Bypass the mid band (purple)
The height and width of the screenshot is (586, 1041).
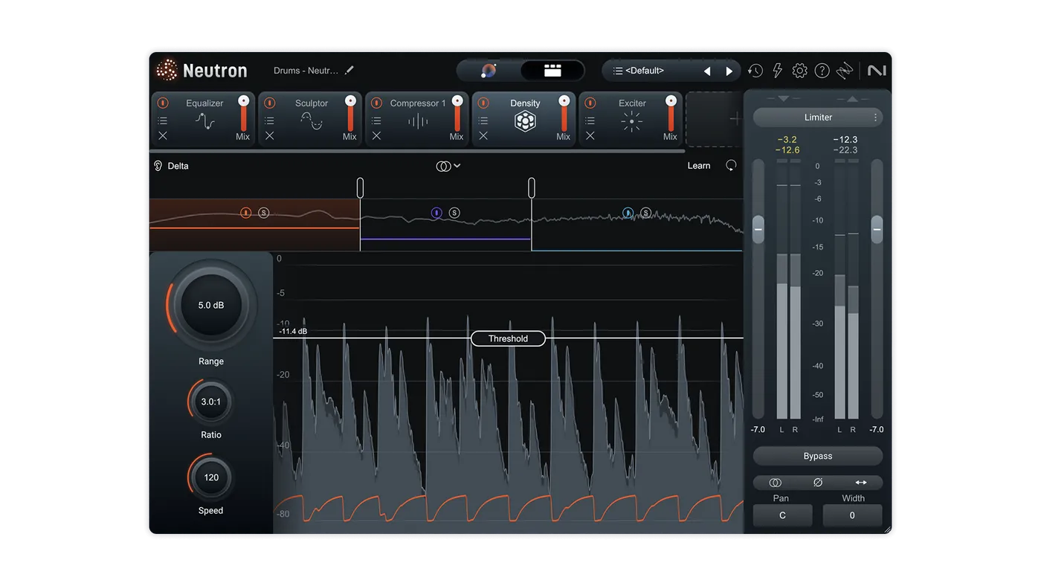pyautogui.click(x=436, y=213)
